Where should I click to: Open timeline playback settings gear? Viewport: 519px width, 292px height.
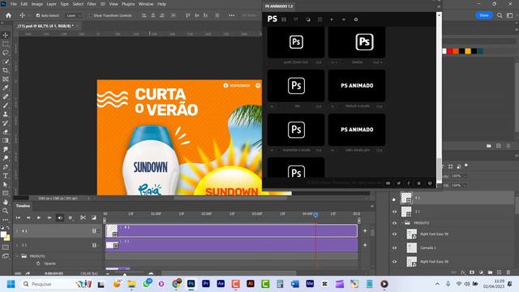click(x=71, y=217)
